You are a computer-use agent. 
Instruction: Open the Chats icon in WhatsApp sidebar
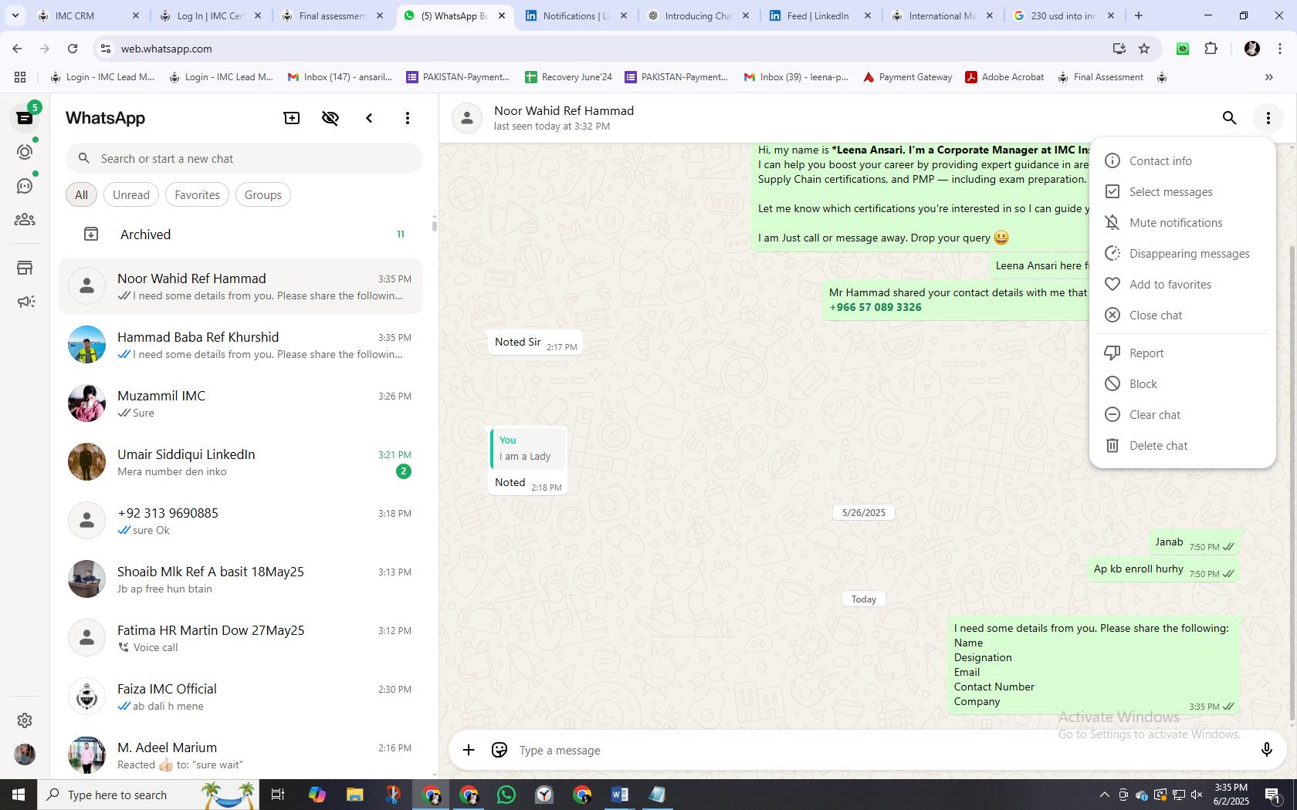click(25, 118)
